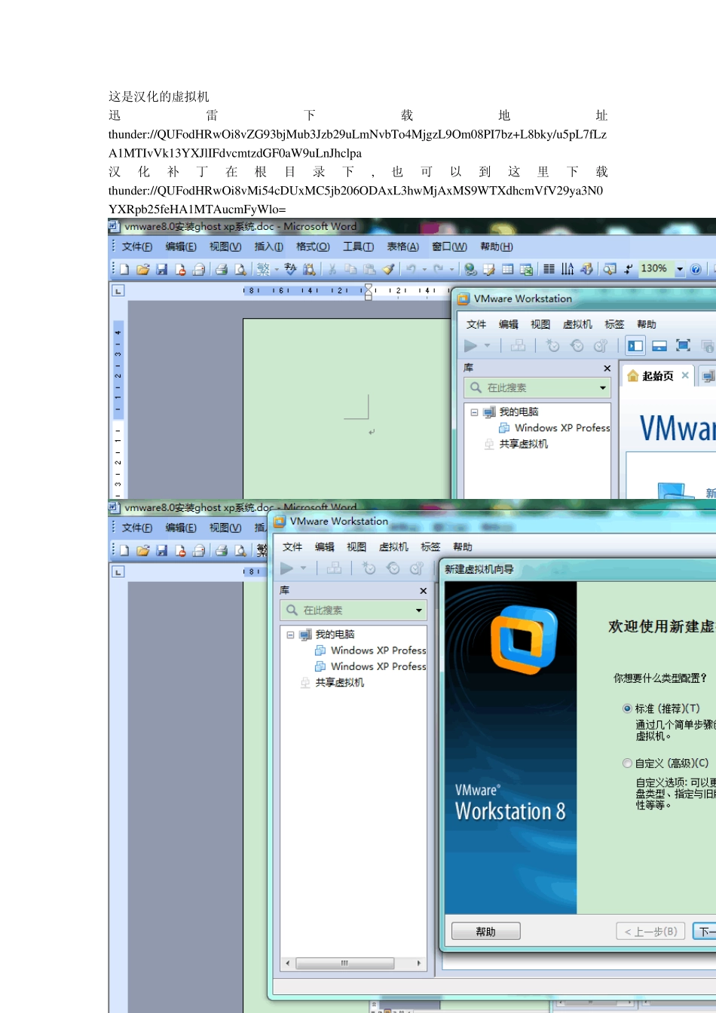
Task: Click the Insert Table grid icon
Action: pyautogui.click(x=507, y=269)
